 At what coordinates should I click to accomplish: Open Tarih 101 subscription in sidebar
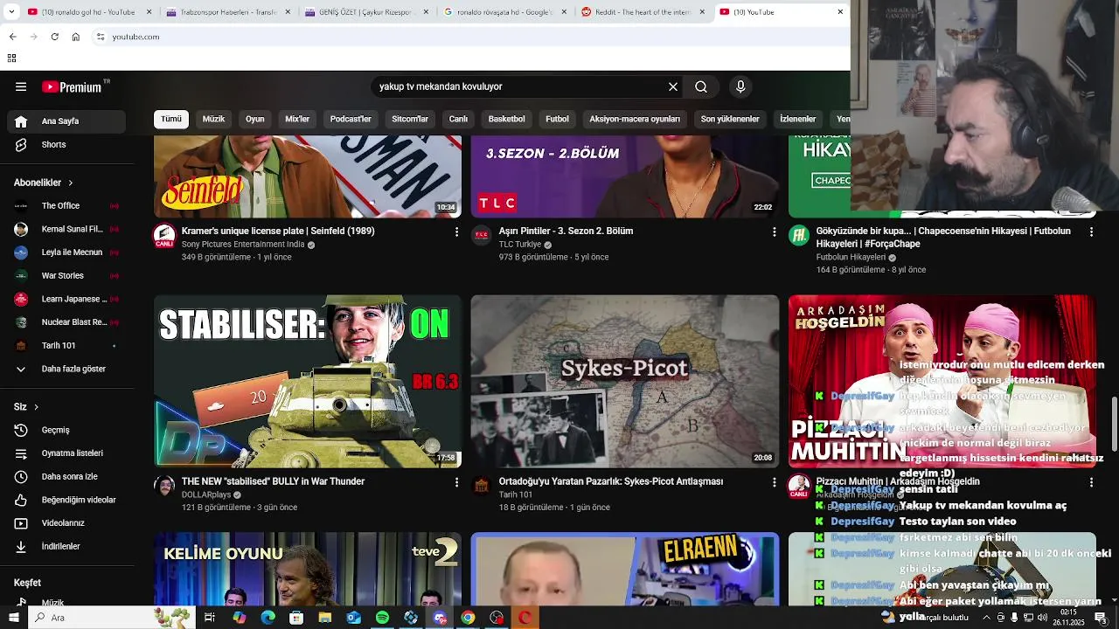tap(66, 346)
